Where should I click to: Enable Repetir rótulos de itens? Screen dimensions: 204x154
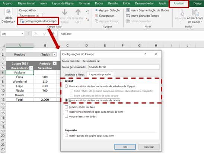pos(66,107)
